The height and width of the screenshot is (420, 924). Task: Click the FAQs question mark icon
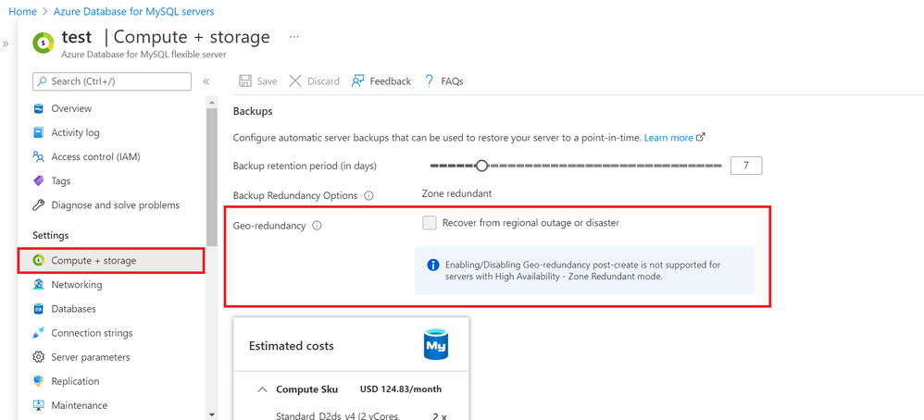click(429, 81)
